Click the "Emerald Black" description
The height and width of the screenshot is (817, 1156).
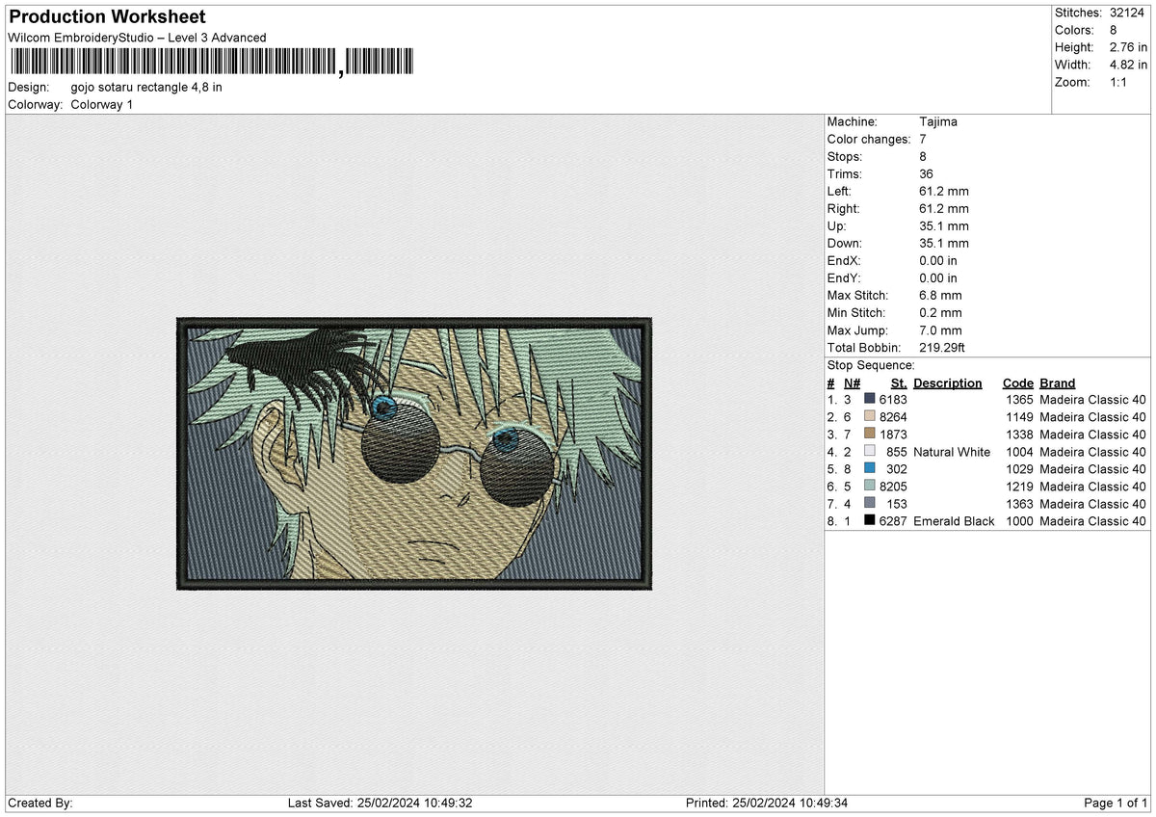954,521
